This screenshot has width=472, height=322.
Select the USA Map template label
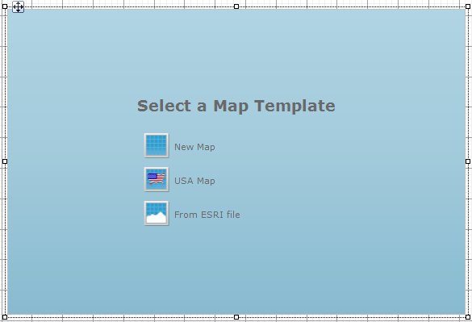tap(194, 181)
